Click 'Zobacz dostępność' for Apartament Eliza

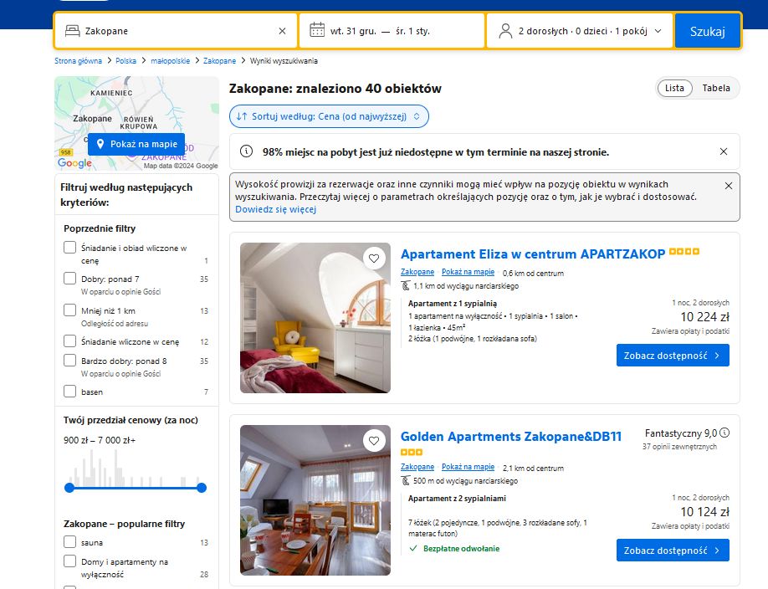pyautogui.click(x=673, y=356)
